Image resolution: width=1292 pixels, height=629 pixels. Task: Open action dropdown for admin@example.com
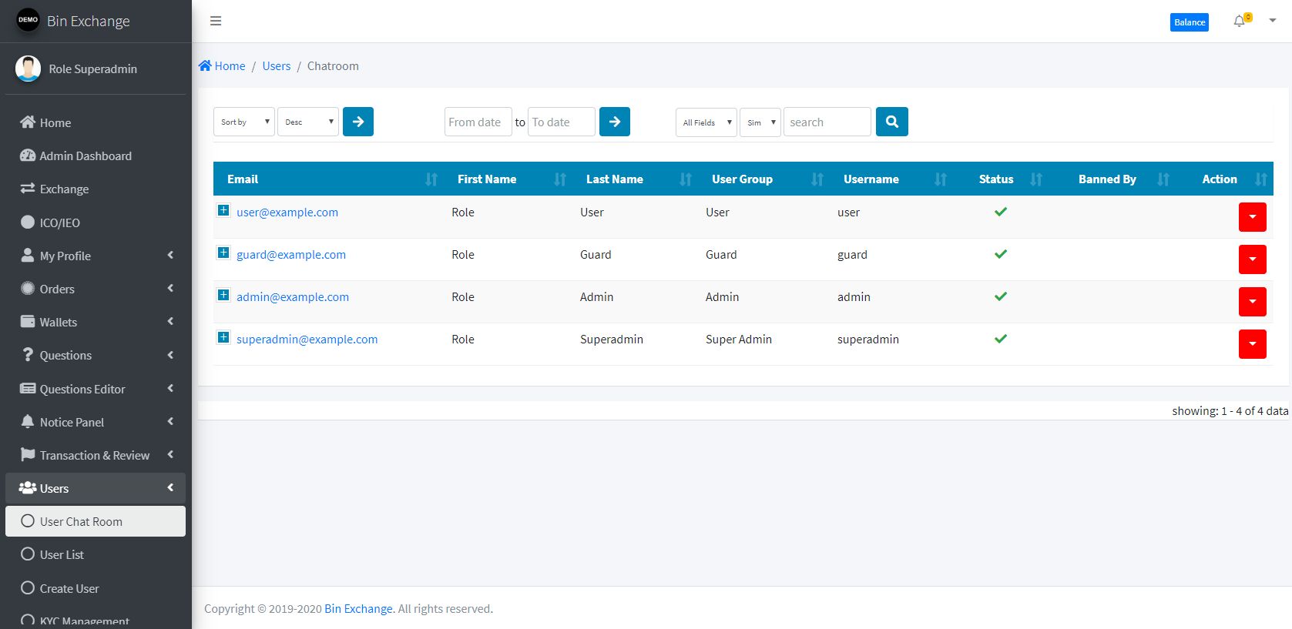point(1253,302)
